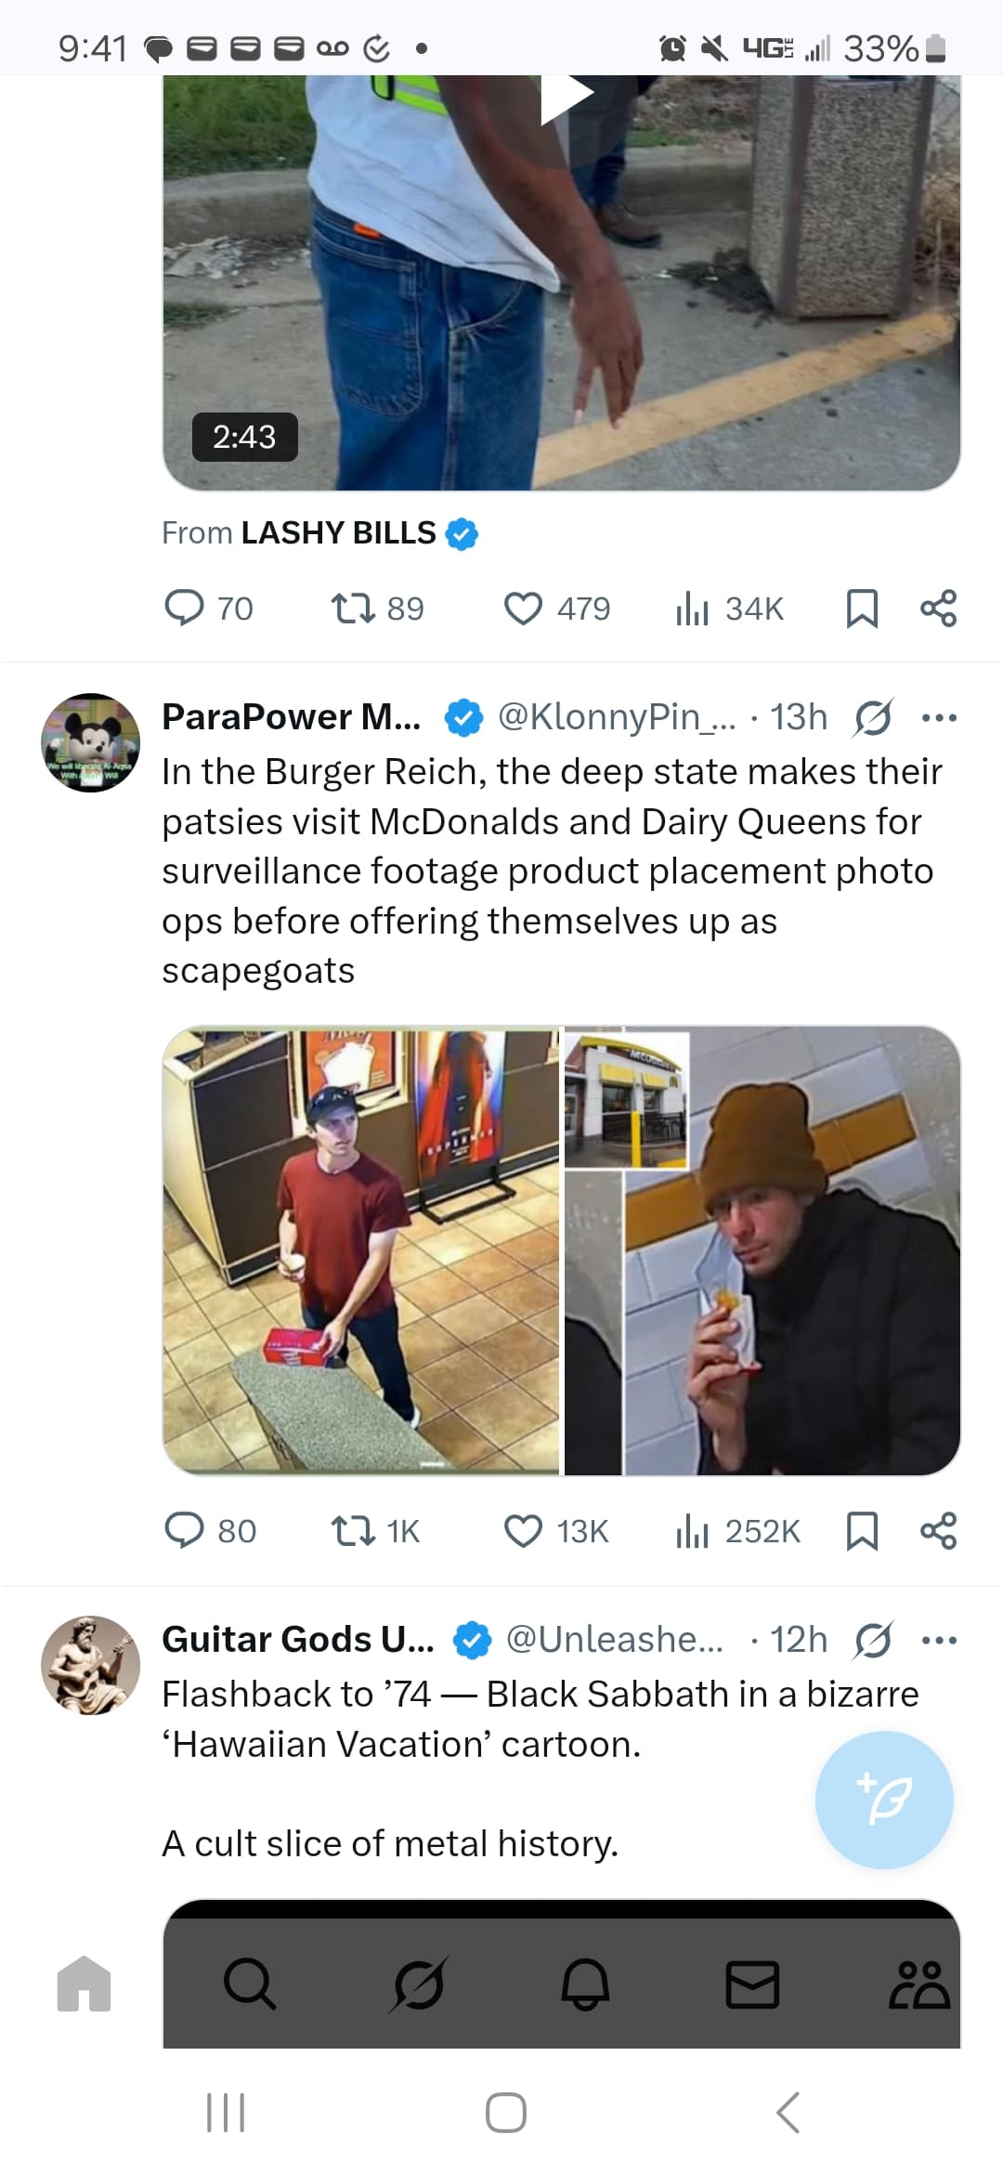Screen dimensions: 1003x2174
Task: Tap the Grok icon on the ParaPower post
Action: point(873,717)
